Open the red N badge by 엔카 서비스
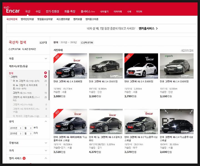This screenshot has width=200, height=166. click(x=24, y=158)
